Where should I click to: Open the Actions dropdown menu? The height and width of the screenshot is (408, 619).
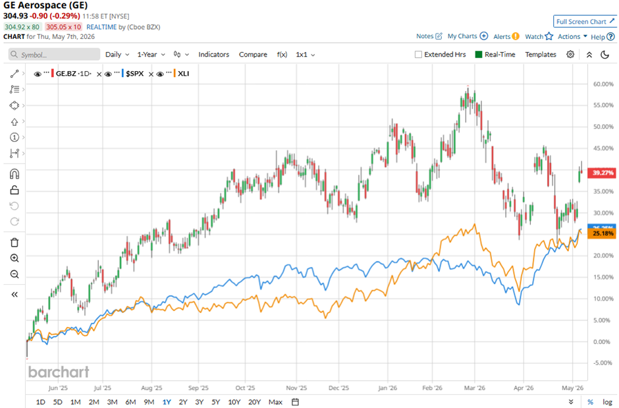click(572, 36)
